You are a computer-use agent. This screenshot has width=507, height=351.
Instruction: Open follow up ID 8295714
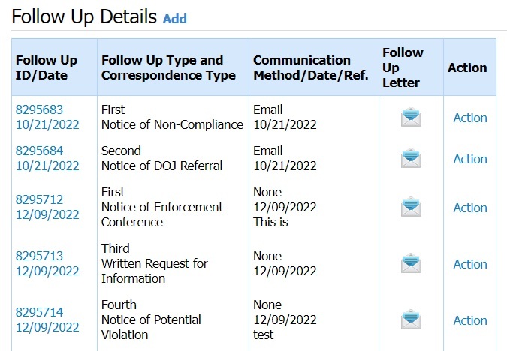pos(39,312)
